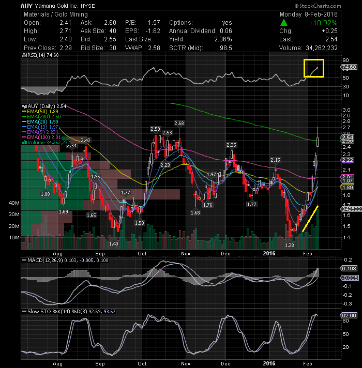Click the 1.65 price low label

tap(92, 215)
